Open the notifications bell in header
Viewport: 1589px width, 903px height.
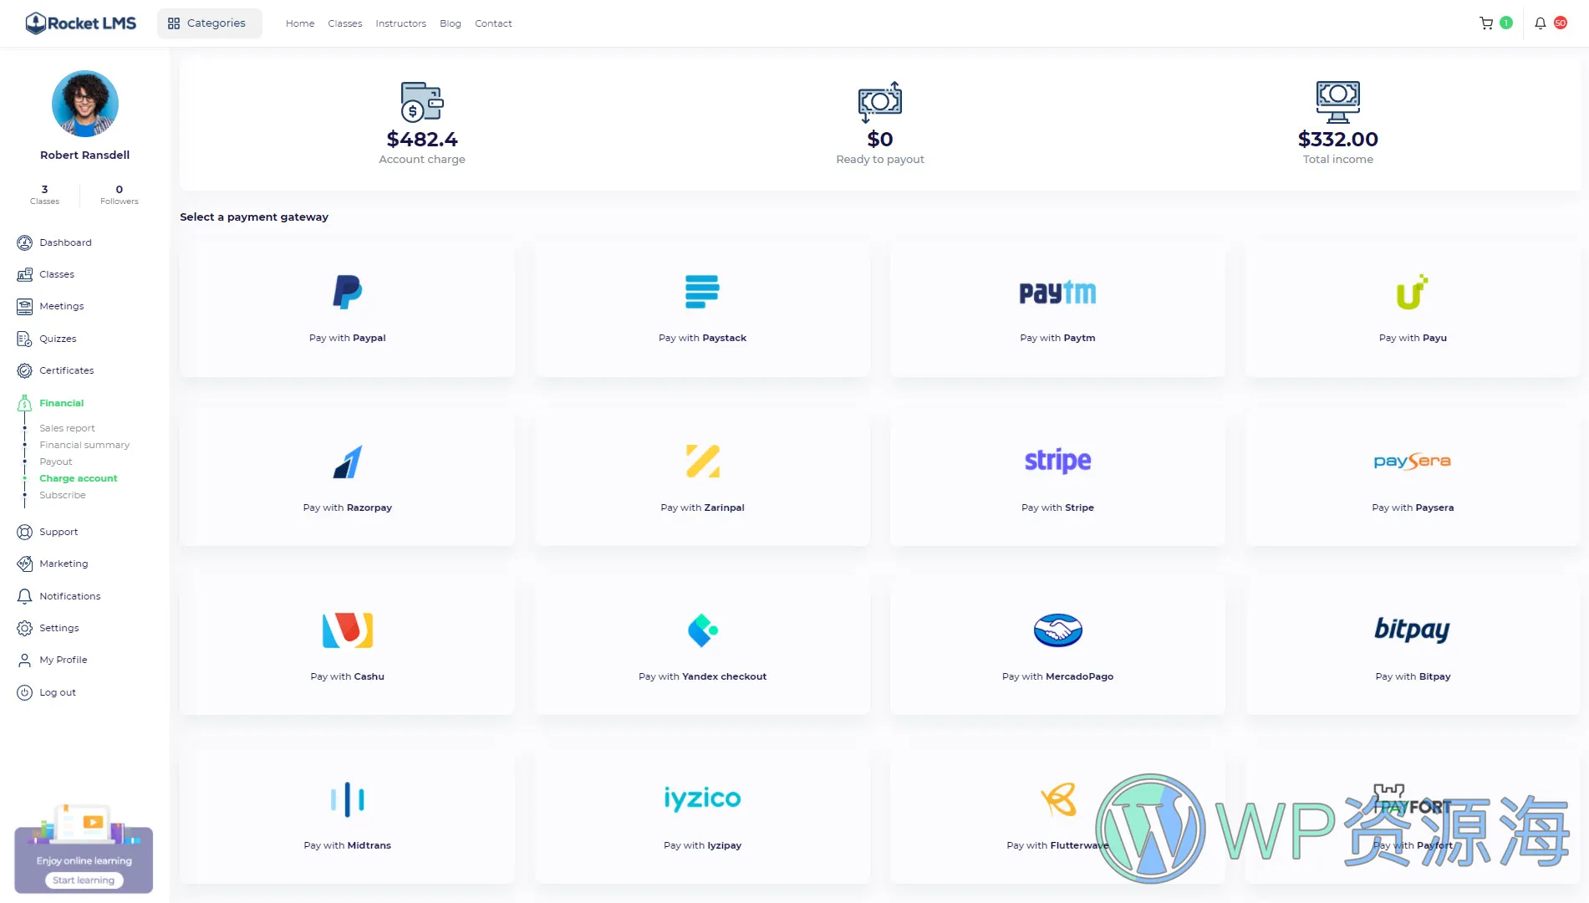click(x=1540, y=23)
